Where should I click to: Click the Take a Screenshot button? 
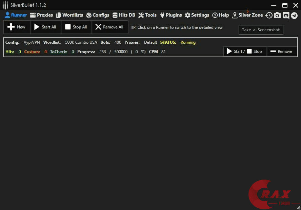tap(261, 30)
